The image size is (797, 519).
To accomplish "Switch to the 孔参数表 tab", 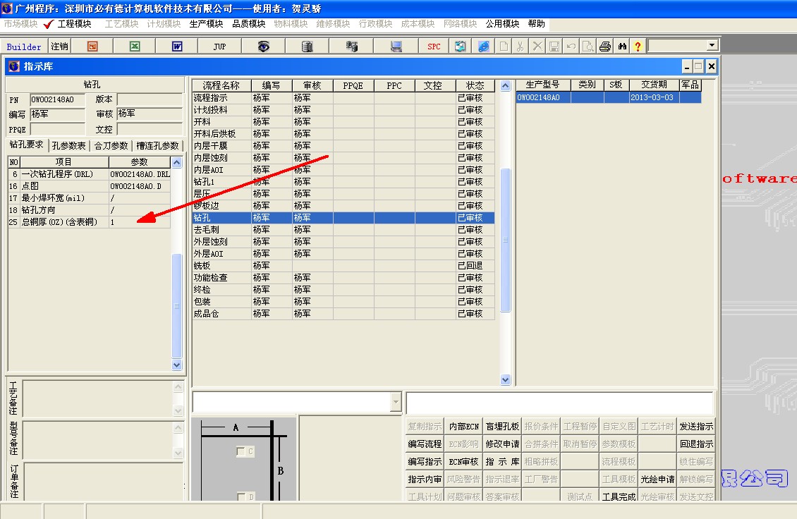I will 68,145.
